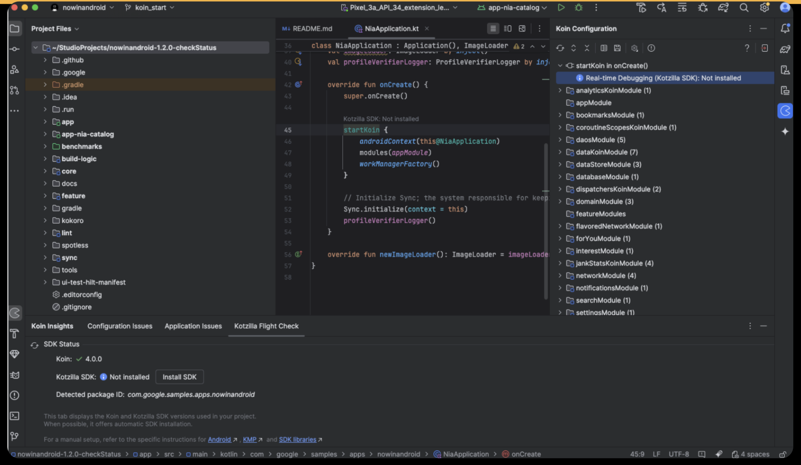Open the SDK libraries link
Viewport: 801px width, 465px height.
tap(298, 440)
